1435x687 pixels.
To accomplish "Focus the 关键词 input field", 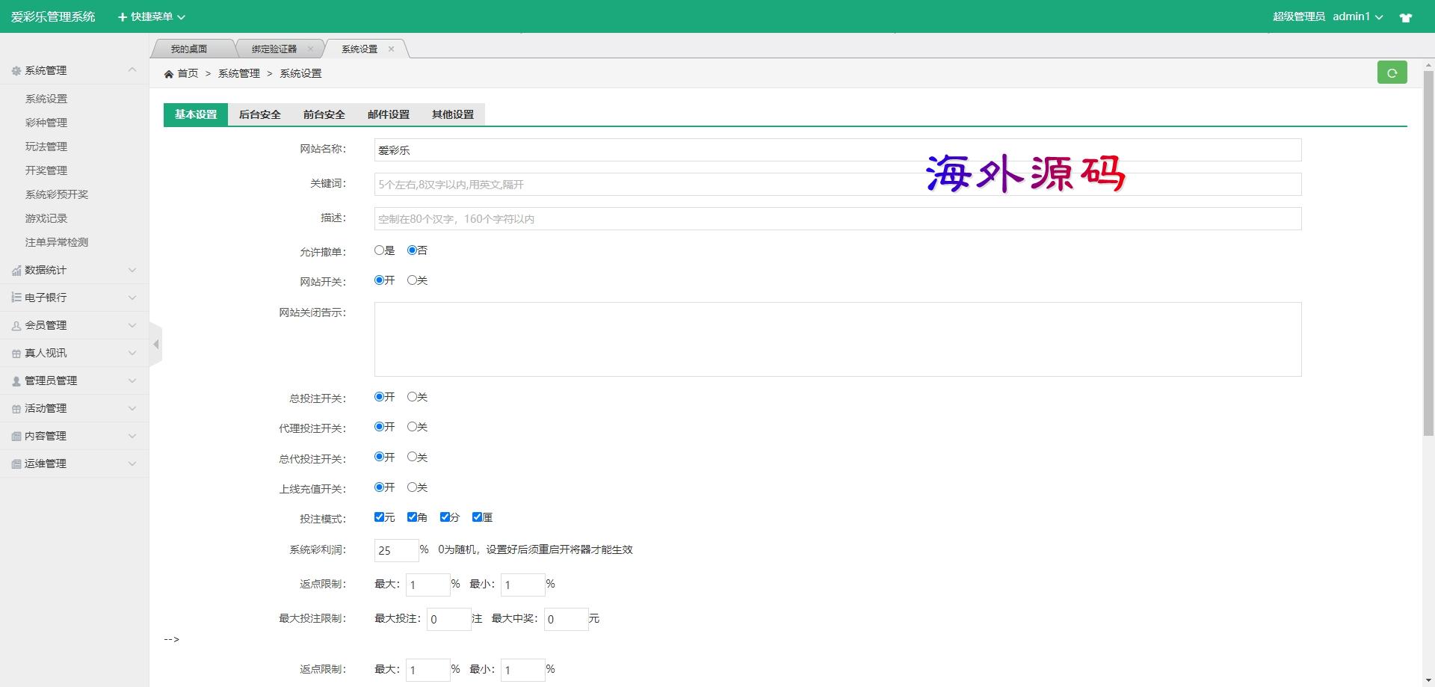I will tap(838, 184).
